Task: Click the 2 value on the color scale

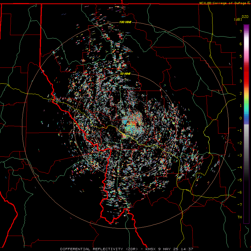Action: pyautogui.click(x=241, y=93)
